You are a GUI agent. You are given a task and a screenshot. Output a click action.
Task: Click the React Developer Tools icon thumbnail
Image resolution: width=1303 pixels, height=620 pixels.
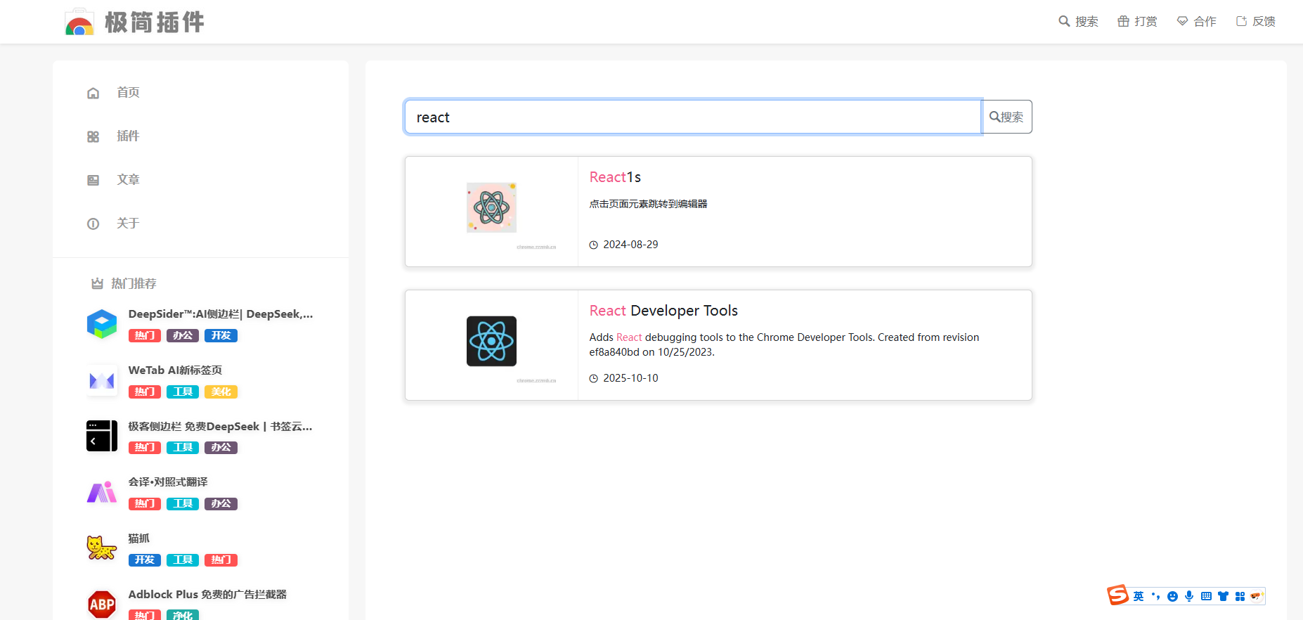[491, 341]
